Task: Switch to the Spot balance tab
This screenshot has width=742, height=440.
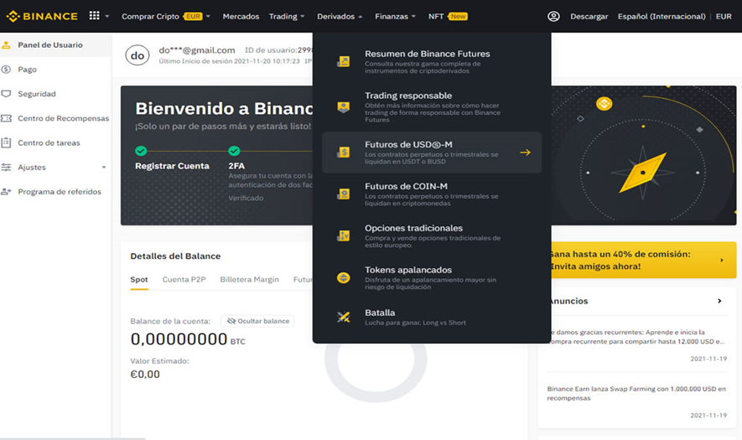Action: 139,280
